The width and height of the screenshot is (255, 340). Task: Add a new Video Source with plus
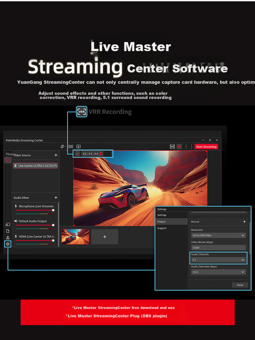point(56,155)
